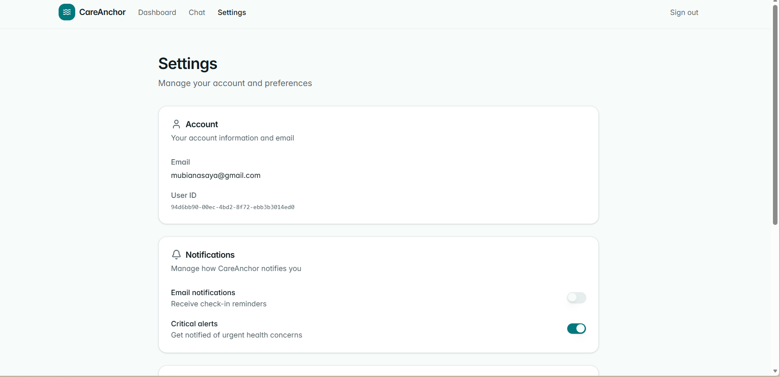This screenshot has height=377, width=780.
Task: Enable the Email notifications toggle
Action: pos(576,298)
